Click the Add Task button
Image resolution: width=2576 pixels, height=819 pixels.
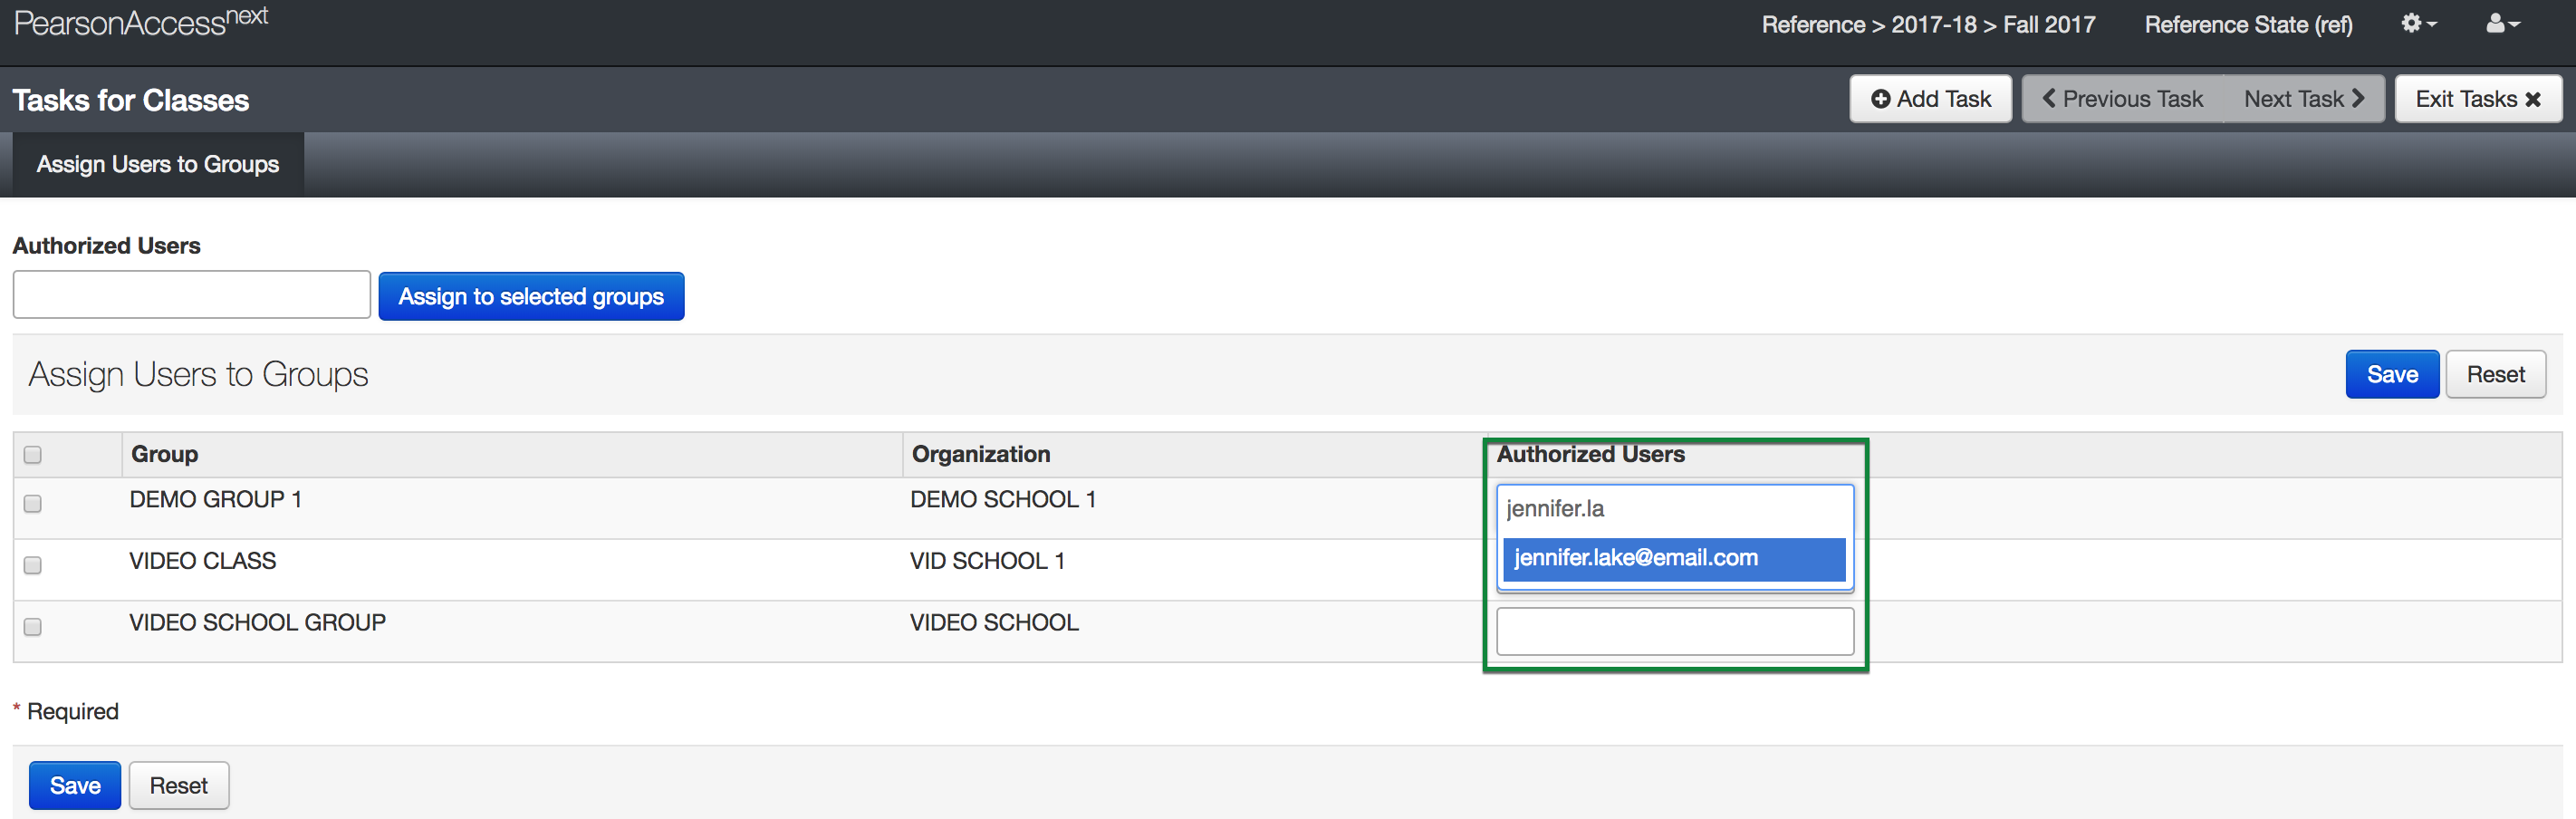1929,99
